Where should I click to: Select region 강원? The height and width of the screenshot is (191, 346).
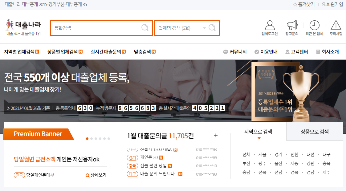pos(310,164)
